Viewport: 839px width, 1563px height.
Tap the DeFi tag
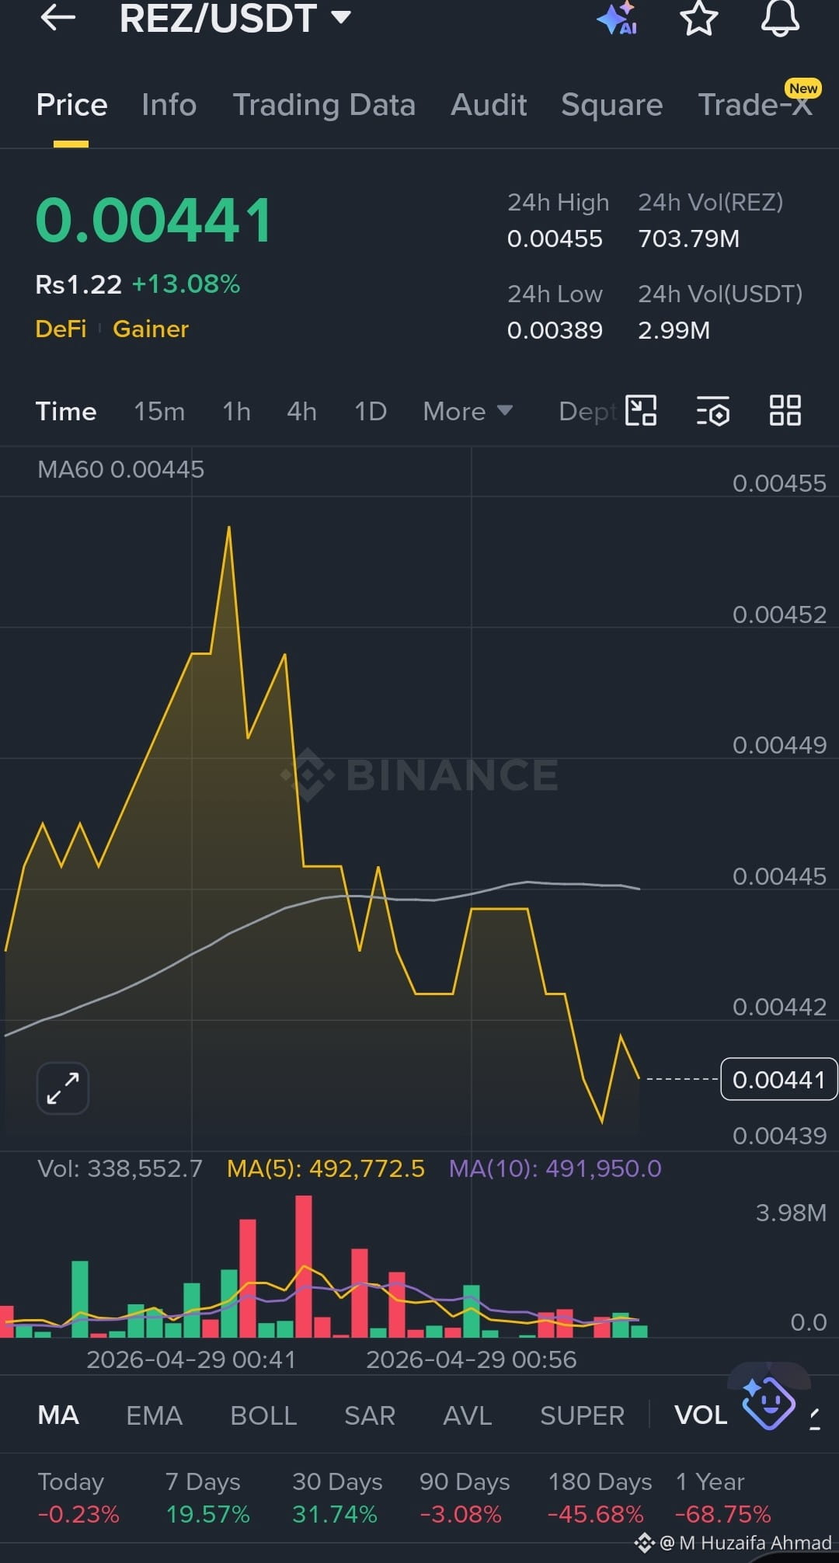(x=61, y=329)
